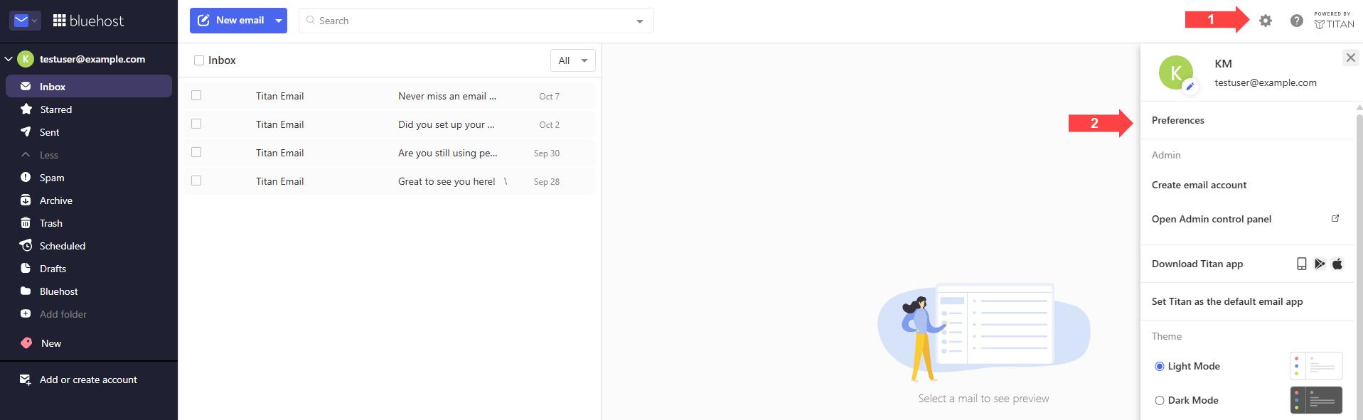Click the New tag icon
The height and width of the screenshot is (420, 1363).
[26, 343]
